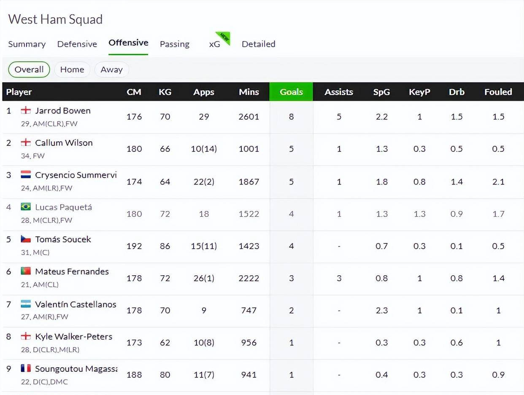Click France flag beside Soungoutou Magassa

26,368
